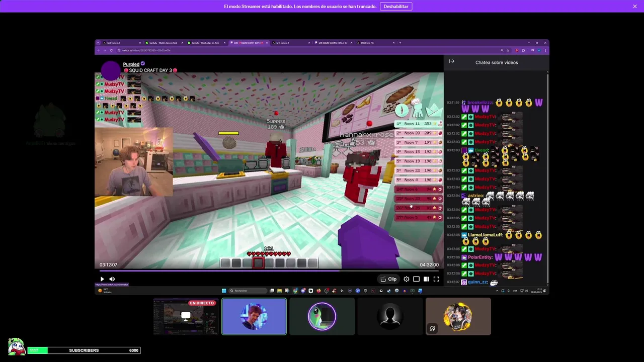Switch to 'SQUID GAMES 4 DIA 3' tab
This screenshot has height=362, width=644.
point(334,43)
